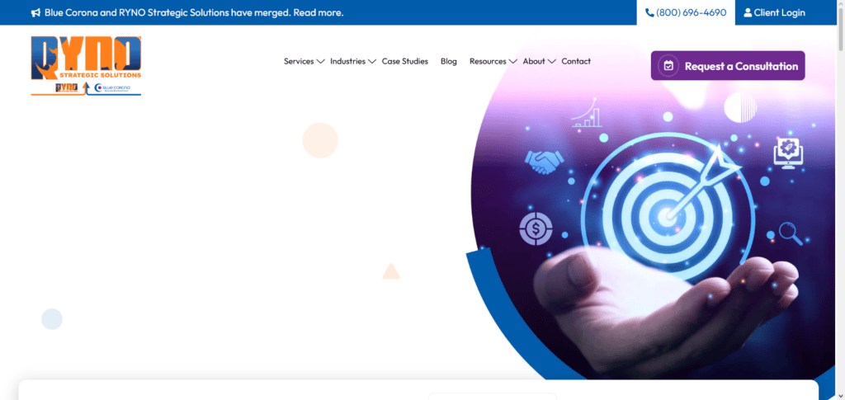Expand the About dropdown chevron
Image resolution: width=845 pixels, height=400 pixels.
[x=551, y=61]
